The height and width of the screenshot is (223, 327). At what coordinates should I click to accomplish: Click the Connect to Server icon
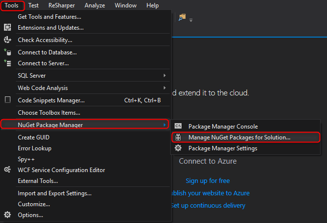[x=7, y=63]
